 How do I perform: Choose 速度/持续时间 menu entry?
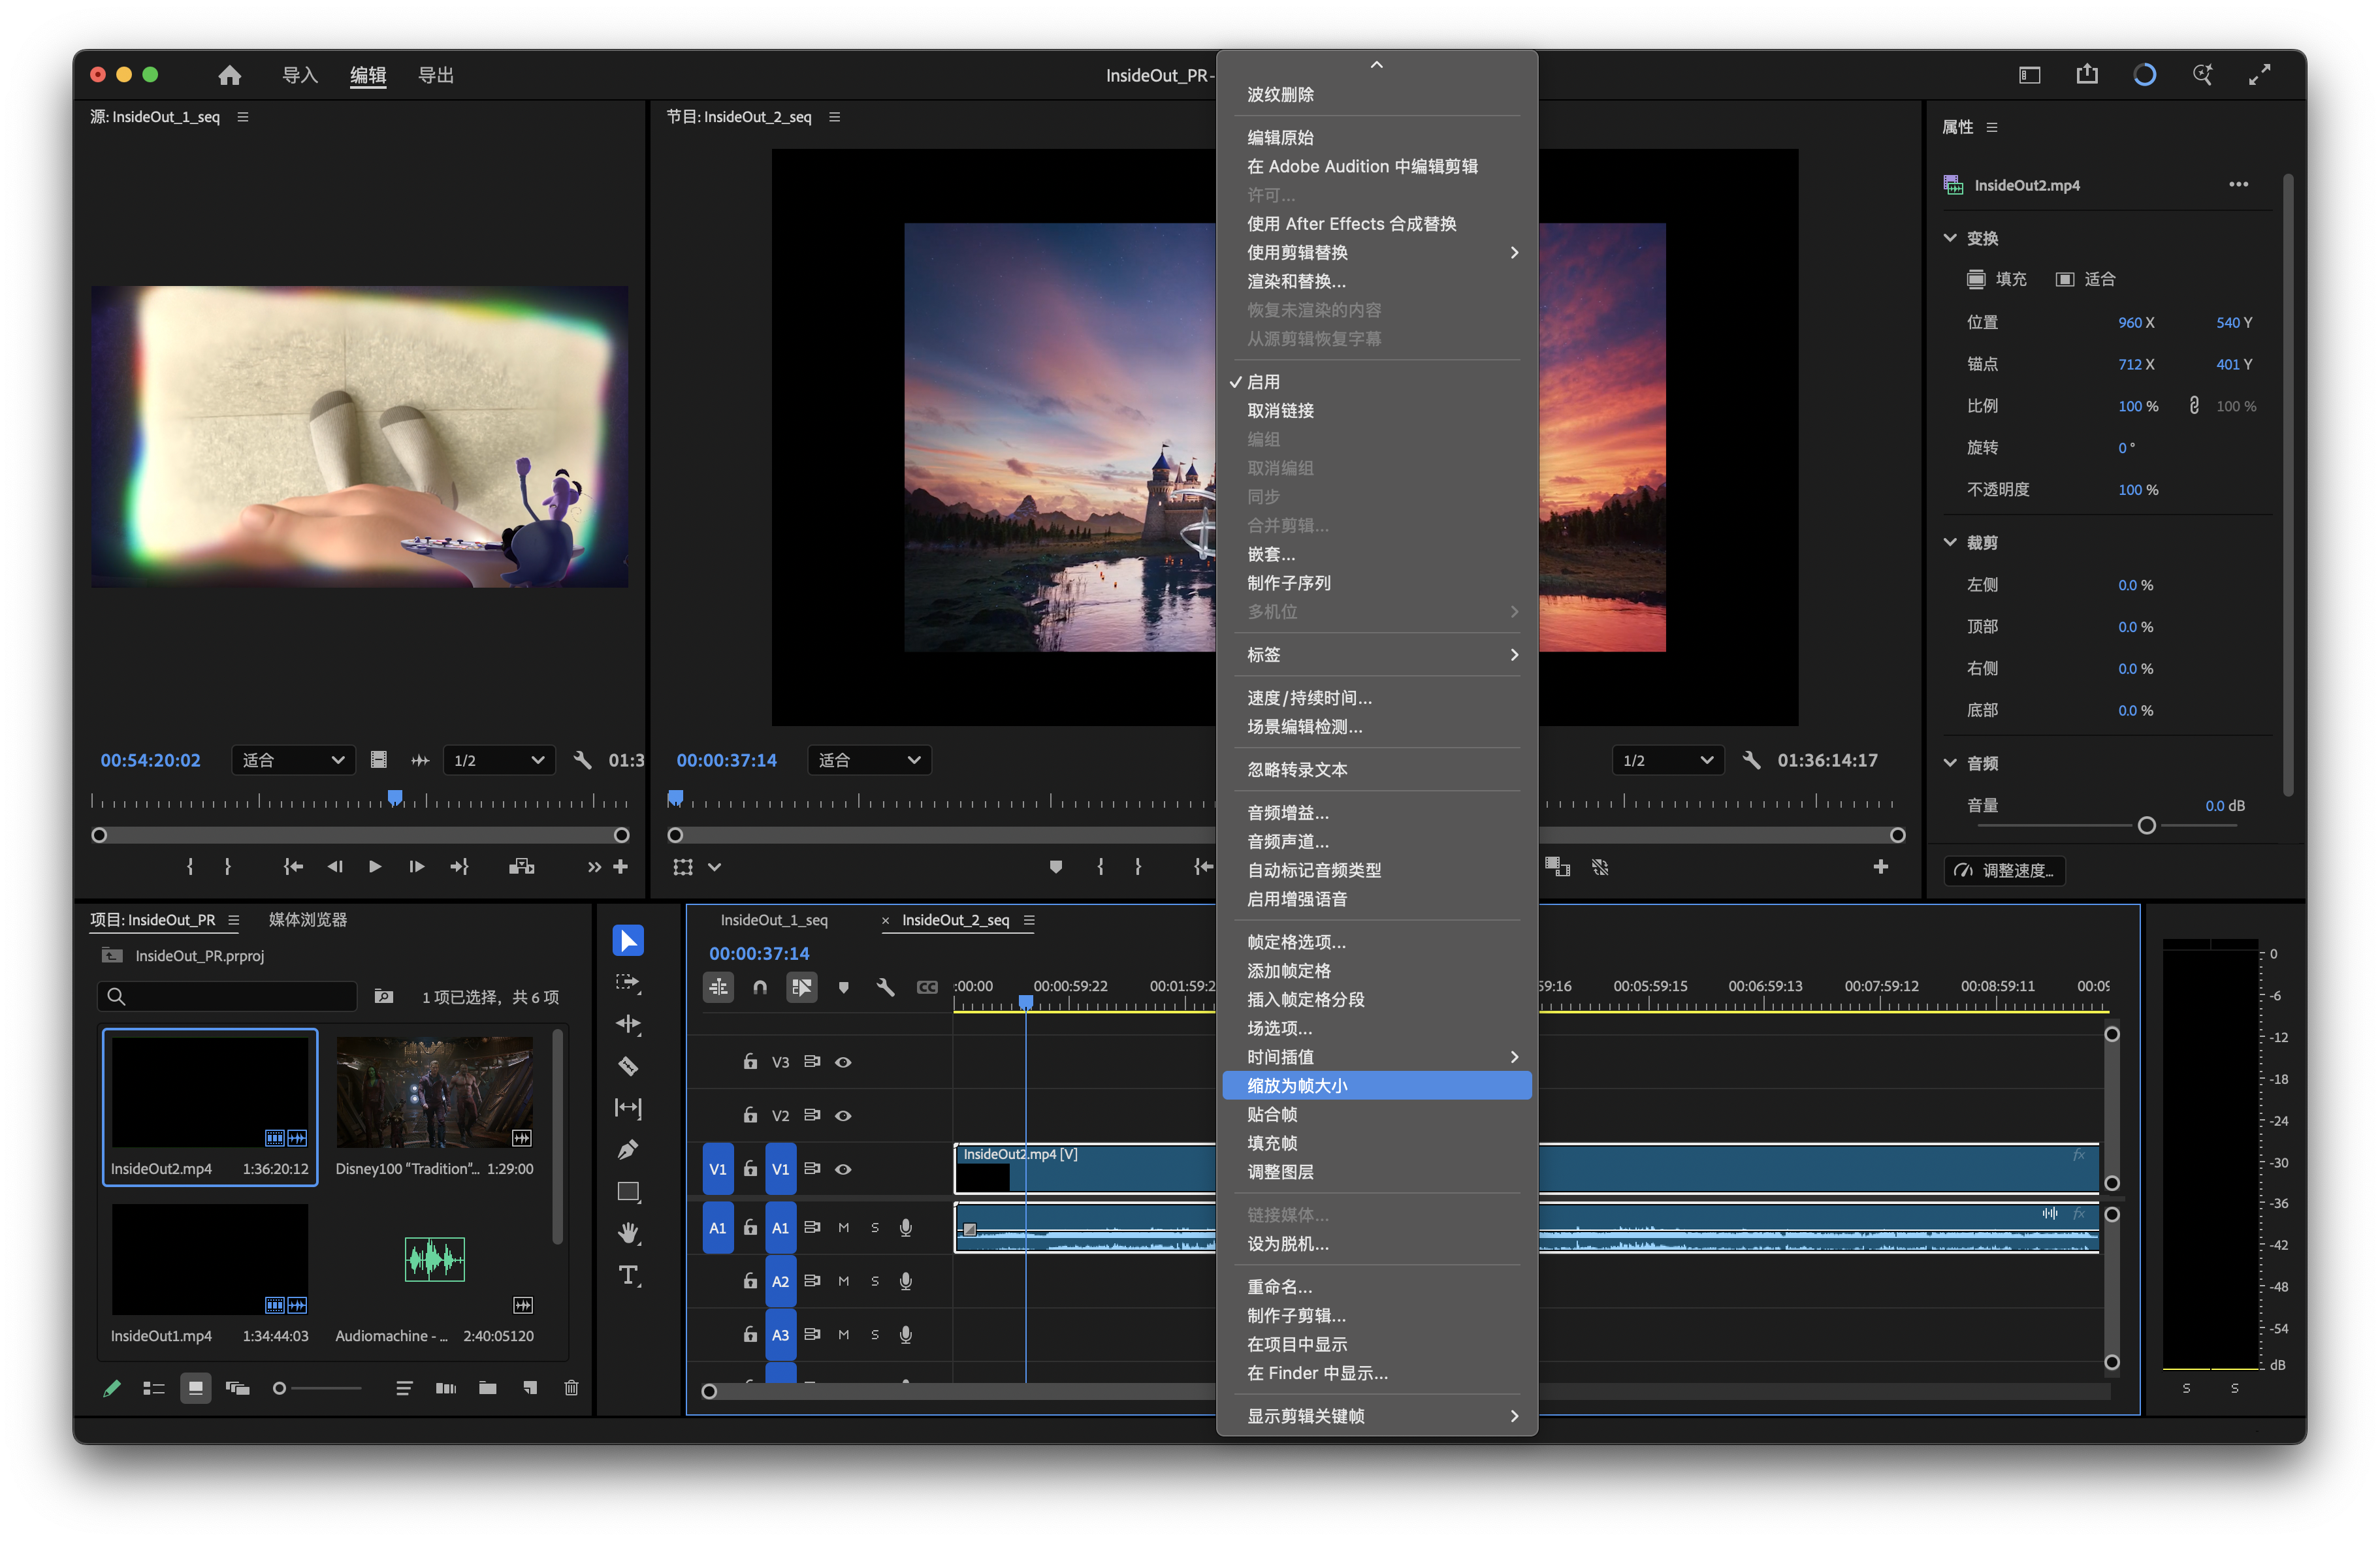tap(1376, 697)
